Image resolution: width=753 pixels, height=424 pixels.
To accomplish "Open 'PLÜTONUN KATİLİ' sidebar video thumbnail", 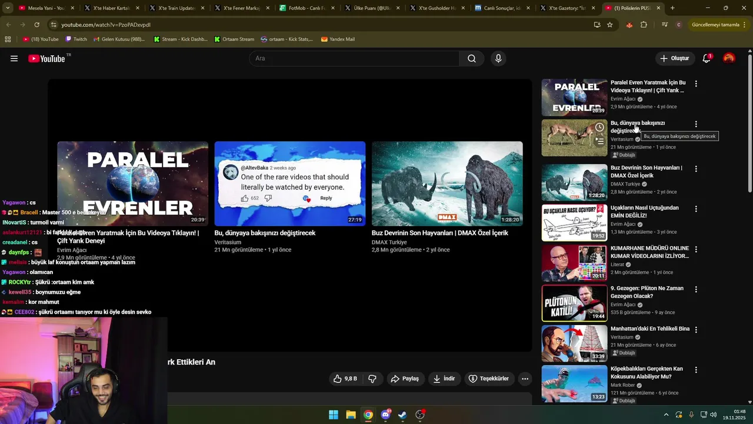I will click(574, 303).
